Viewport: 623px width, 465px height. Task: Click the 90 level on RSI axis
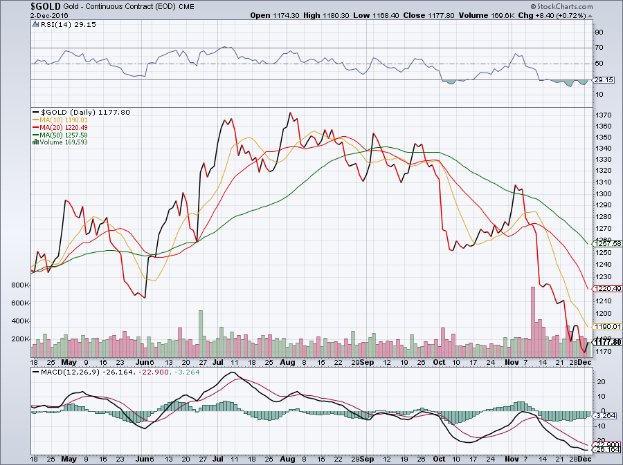pyautogui.click(x=599, y=32)
